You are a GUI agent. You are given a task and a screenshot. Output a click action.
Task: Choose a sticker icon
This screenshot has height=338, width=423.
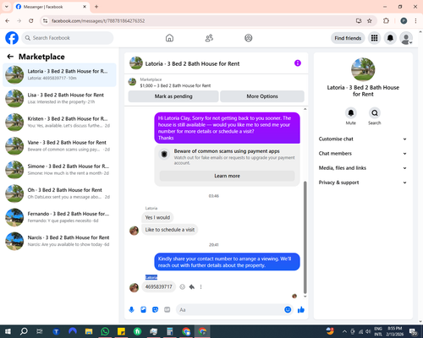pos(155,310)
